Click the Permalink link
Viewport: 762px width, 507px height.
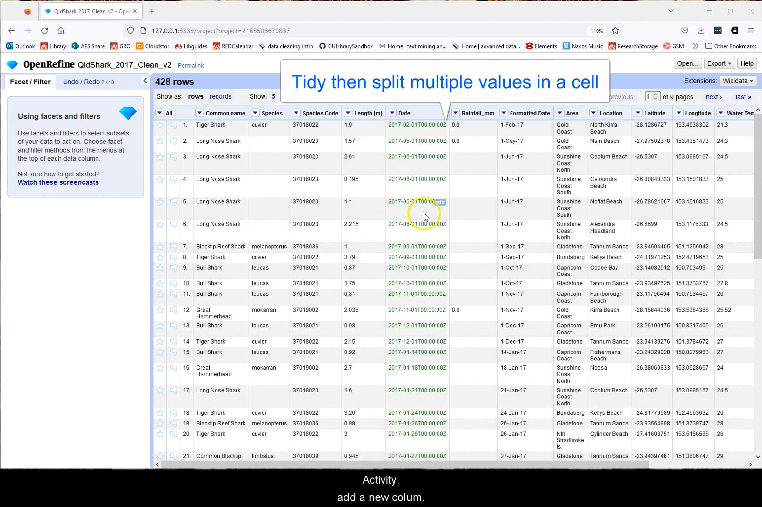point(190,65)
